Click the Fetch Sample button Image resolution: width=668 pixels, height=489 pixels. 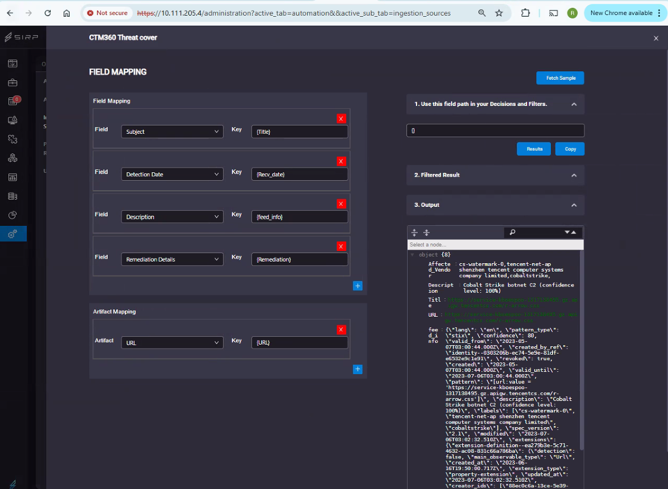point(560,78)
